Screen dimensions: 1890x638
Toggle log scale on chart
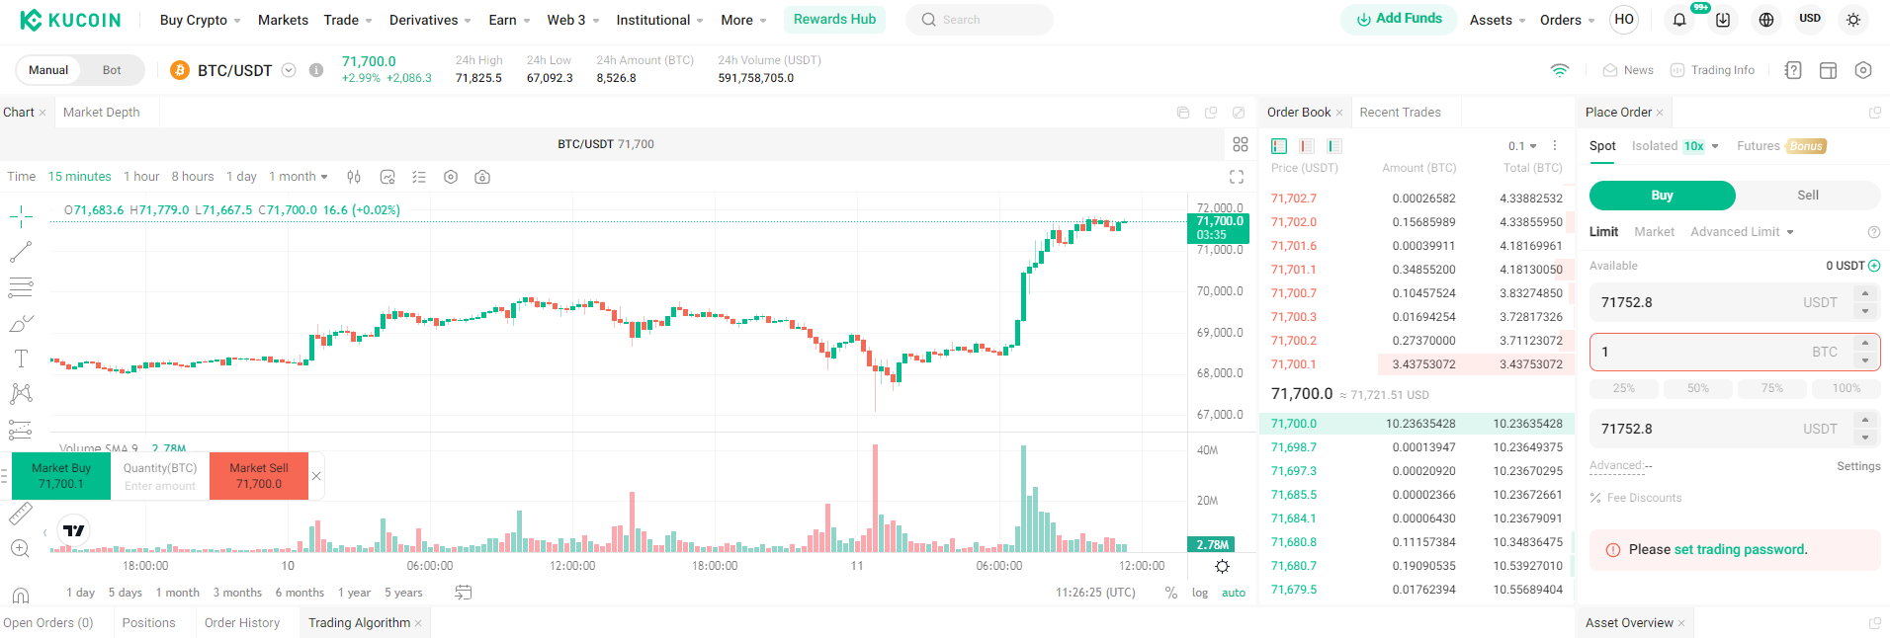1200,593
